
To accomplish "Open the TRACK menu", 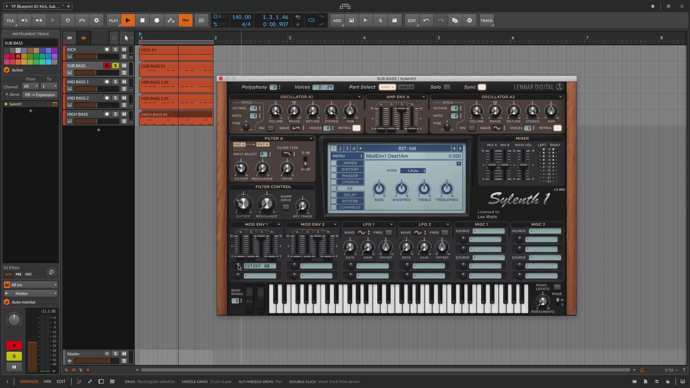I will [x=487, y=20].
